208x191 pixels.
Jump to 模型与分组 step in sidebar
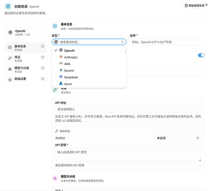click(x=26, y=69)
